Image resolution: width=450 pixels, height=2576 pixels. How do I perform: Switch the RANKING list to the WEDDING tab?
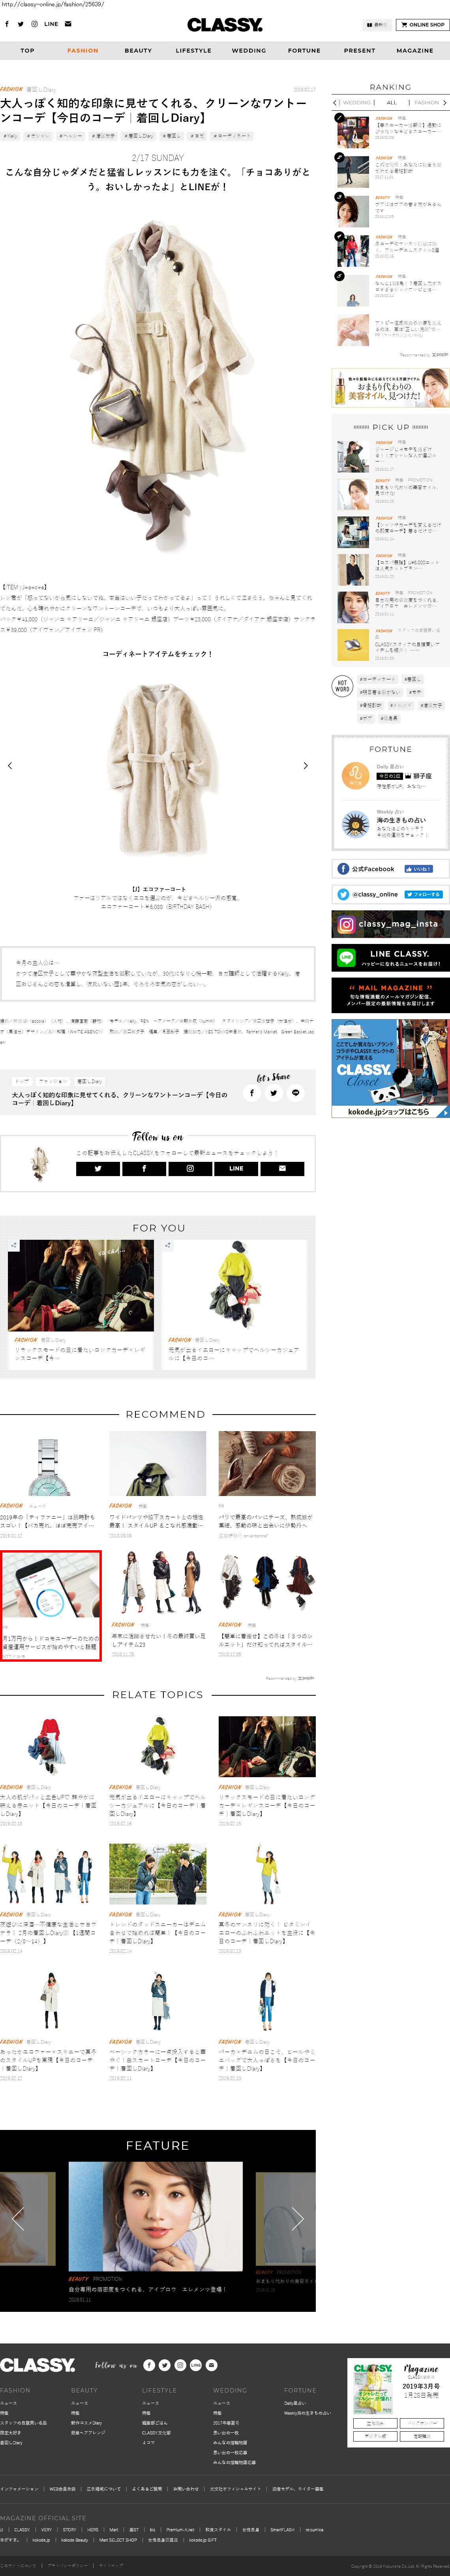(356, 102)
